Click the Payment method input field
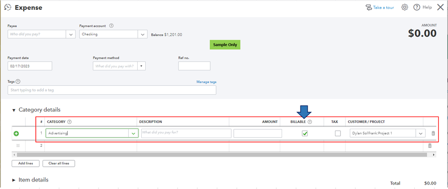448x189 pixels. (115, 66)
